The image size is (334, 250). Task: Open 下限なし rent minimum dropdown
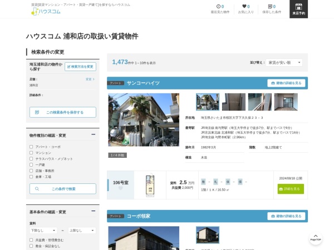point(43,231)
